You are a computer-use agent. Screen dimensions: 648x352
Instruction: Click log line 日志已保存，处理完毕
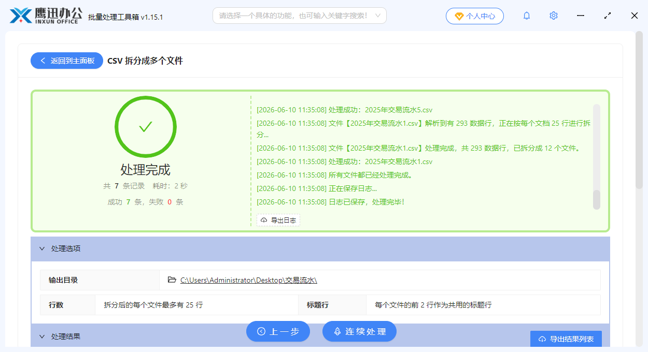330,202
